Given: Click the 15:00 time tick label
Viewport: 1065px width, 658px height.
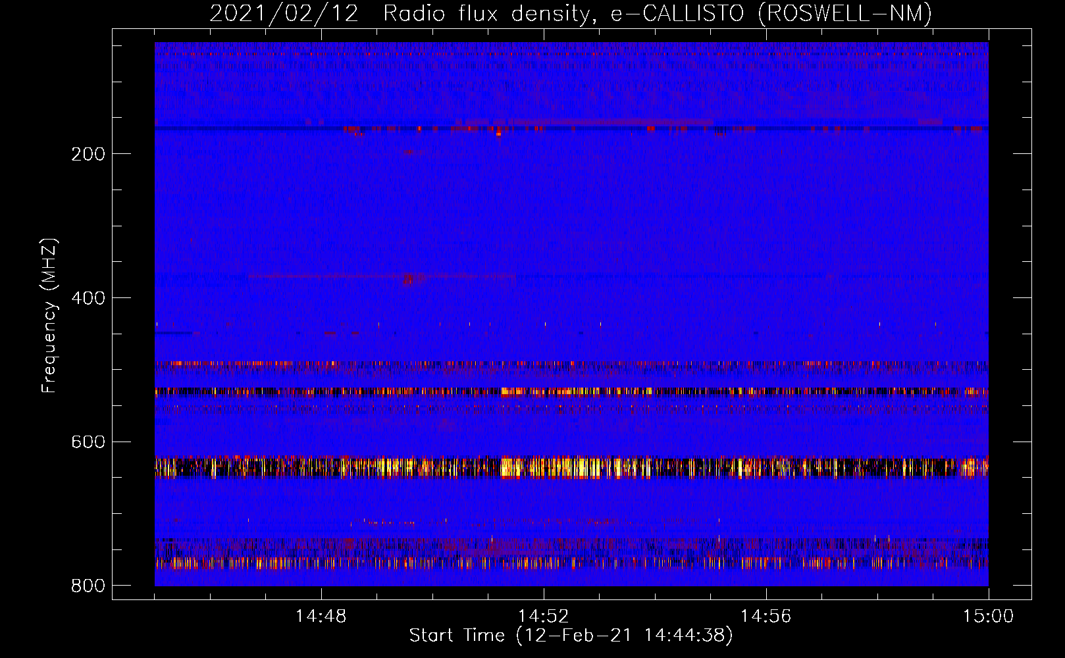Looking at the screenshot, I should [988, 617].
